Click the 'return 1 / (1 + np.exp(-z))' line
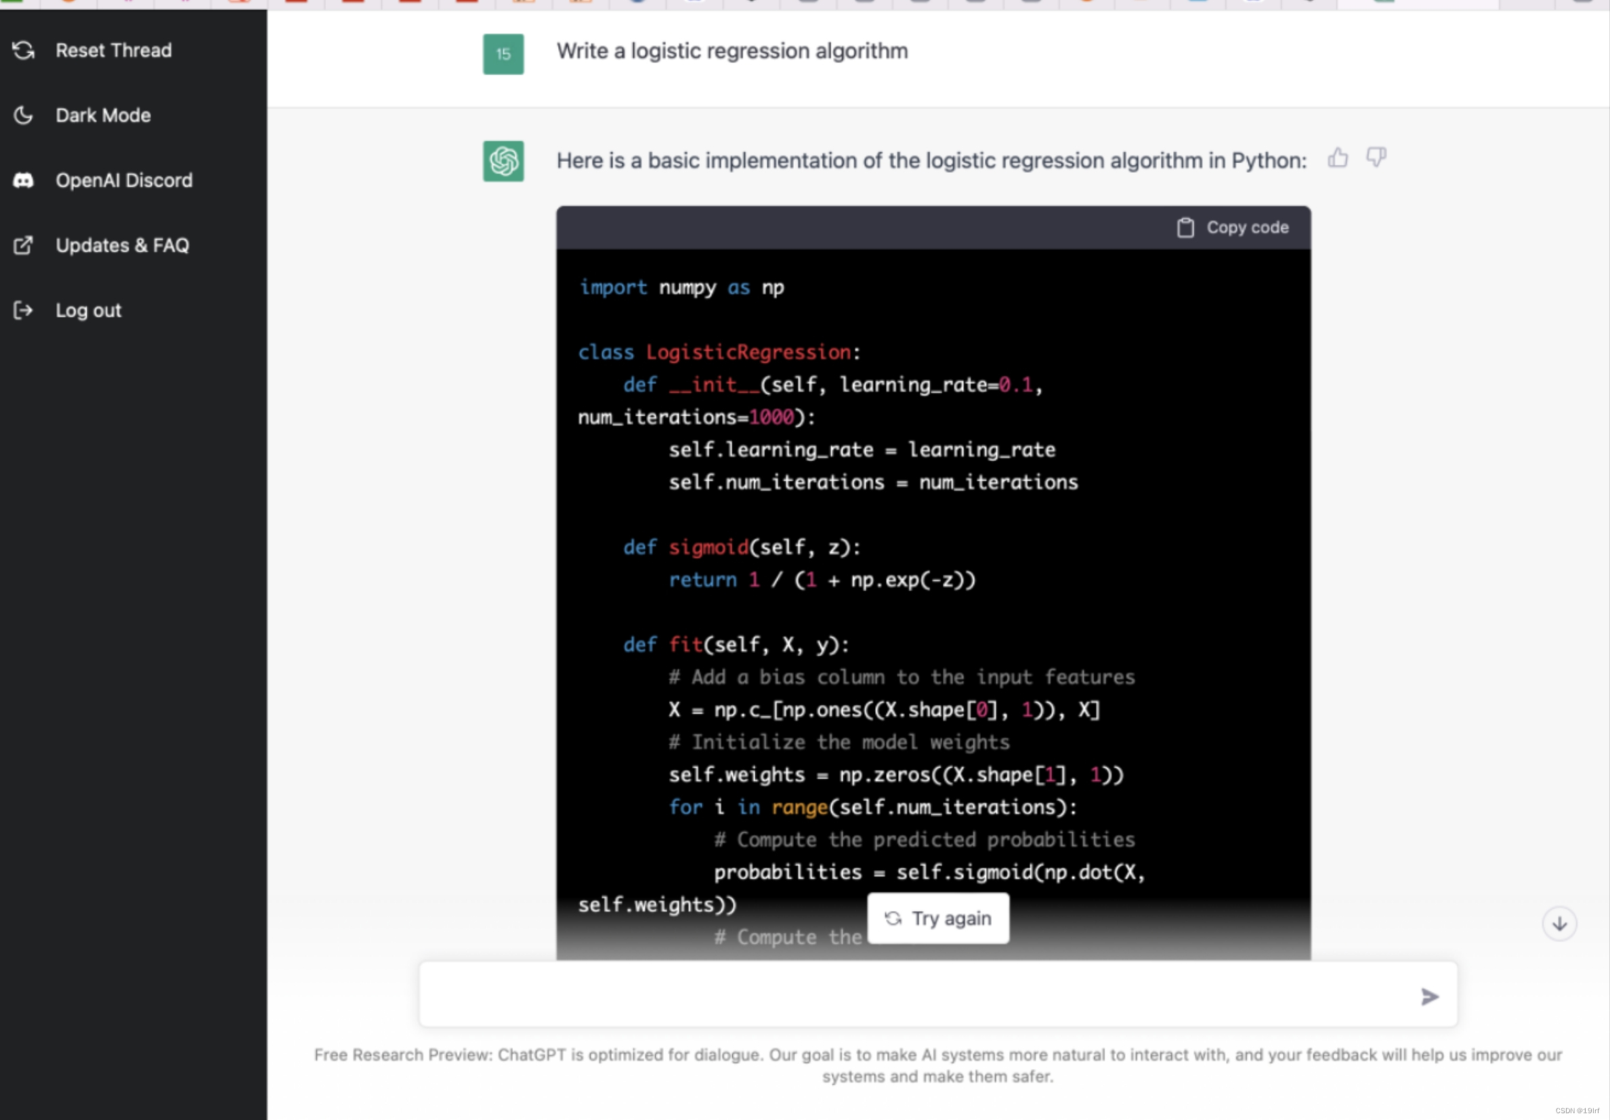 [x=822, y=580]
